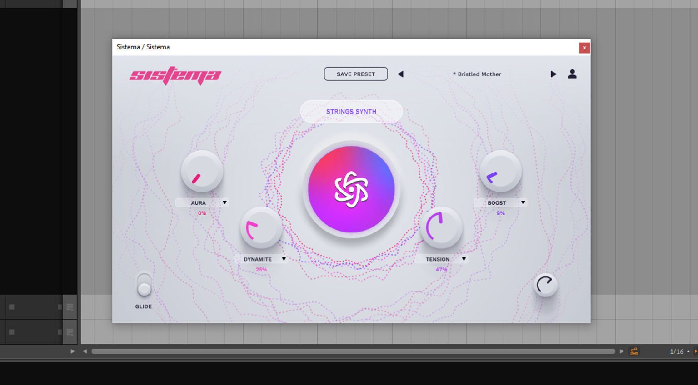
Task: Open the user account icon
Action: [572, 74]
